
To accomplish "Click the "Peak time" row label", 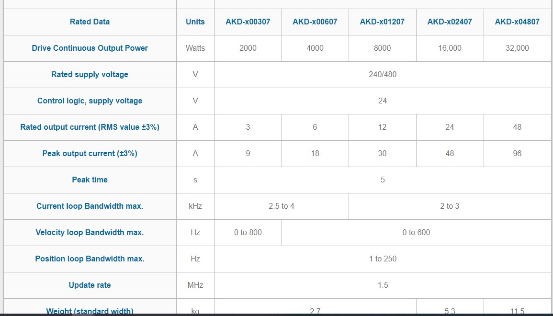I will click(90, 180).
